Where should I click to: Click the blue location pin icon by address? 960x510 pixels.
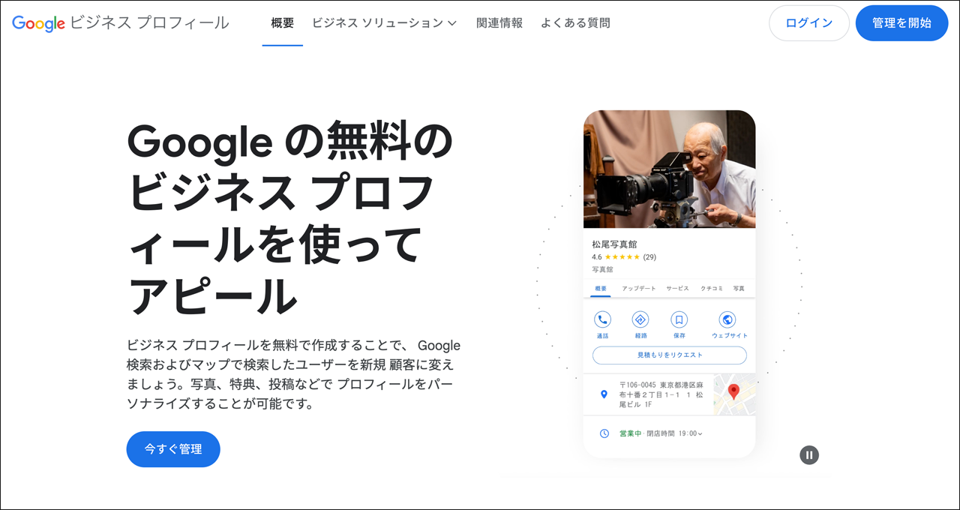[x=604, y=394]
